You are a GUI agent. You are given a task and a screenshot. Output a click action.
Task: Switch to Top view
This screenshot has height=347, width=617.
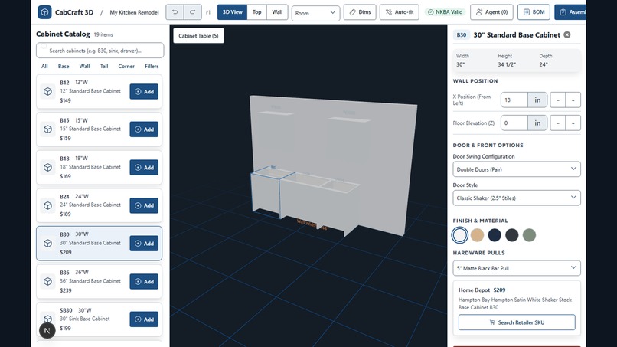[x=257, y=12]
